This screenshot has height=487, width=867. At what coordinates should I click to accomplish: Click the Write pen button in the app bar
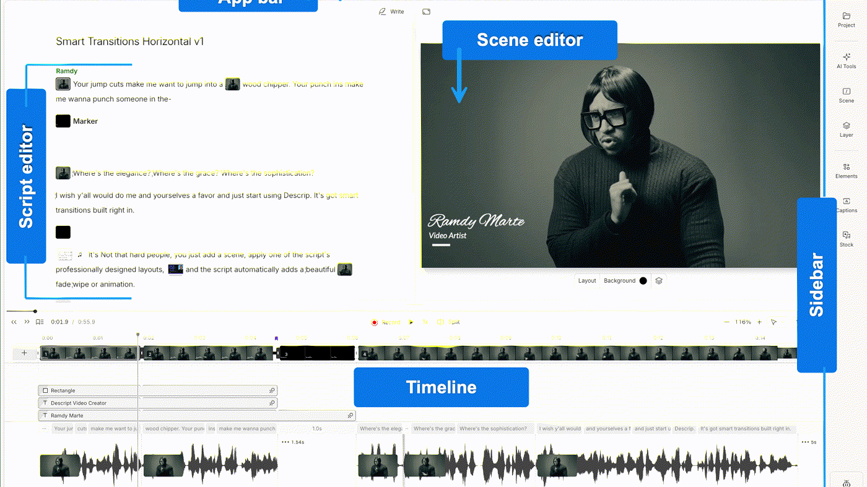391,12
